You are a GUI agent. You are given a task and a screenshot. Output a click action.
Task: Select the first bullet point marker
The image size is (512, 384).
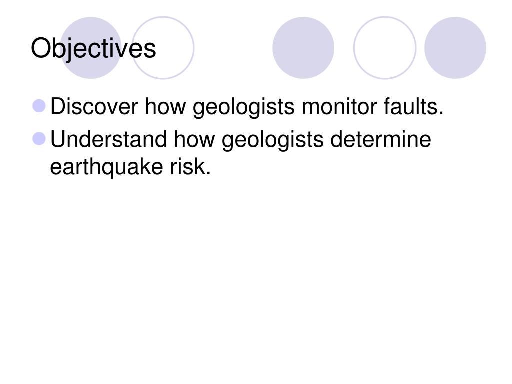[39, 106]
